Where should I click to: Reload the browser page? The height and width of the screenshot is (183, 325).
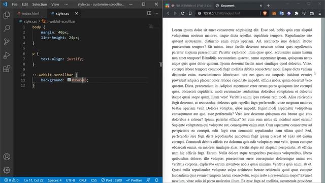pos(183,13)
